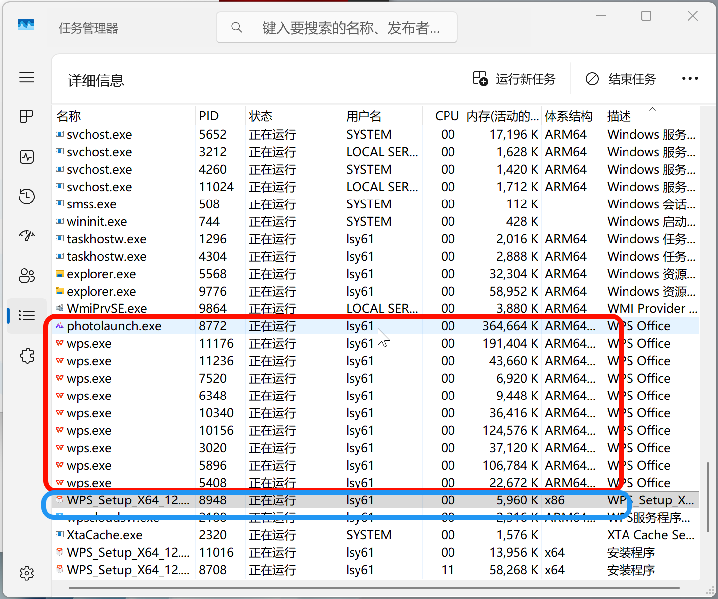Open the Settings gear at the sidebar bottom
This screenshot has width=718, height=599.
point(27,573)
